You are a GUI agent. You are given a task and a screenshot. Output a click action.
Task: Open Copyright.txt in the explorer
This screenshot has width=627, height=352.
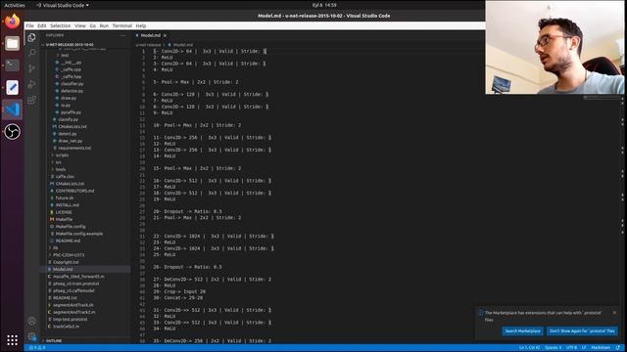pyautogui.click(x=66, y=262)
